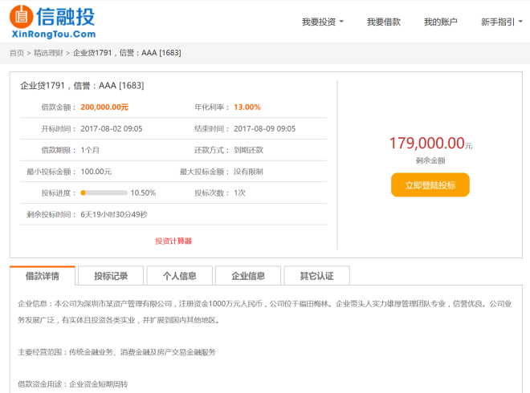Open the 我要借款 menu item

[x=384, y=22]
